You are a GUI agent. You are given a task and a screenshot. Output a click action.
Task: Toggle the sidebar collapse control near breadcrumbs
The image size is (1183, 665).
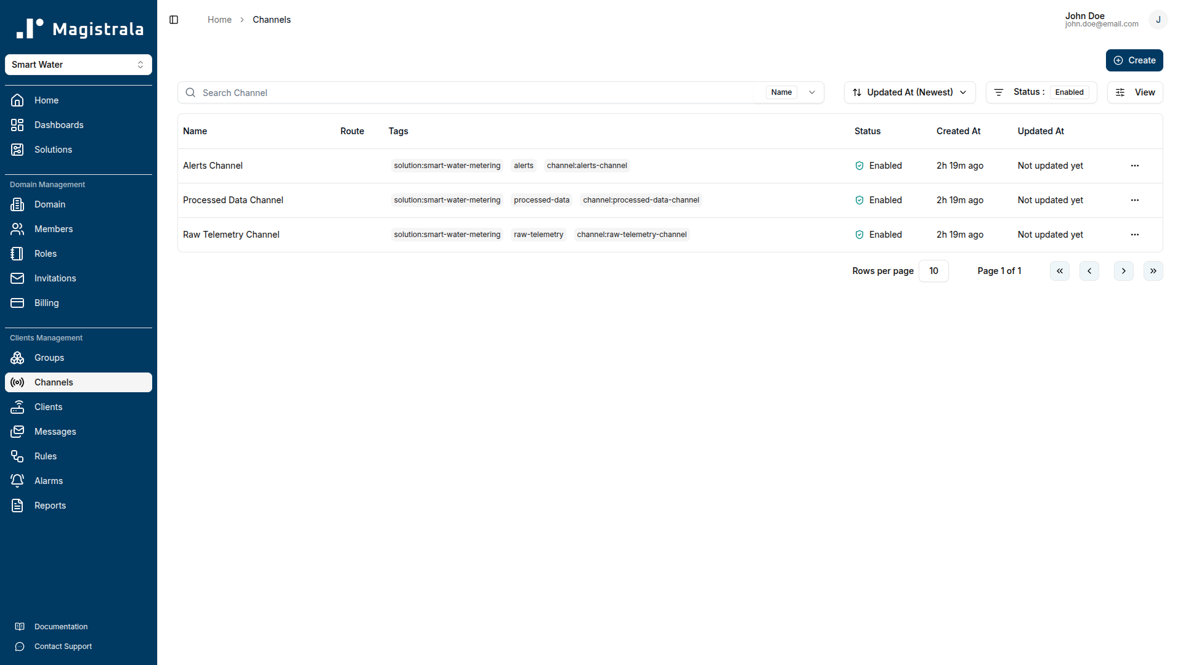(x=173, y=20)
